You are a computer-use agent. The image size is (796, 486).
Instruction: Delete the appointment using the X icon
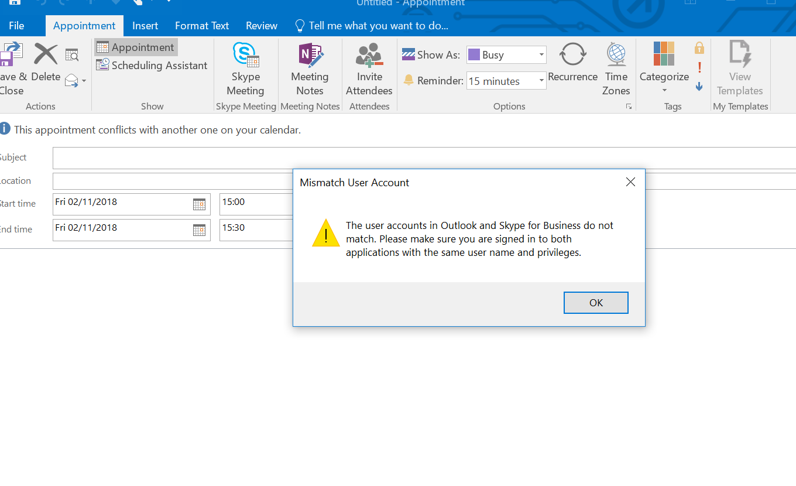(x=46, y=54)
